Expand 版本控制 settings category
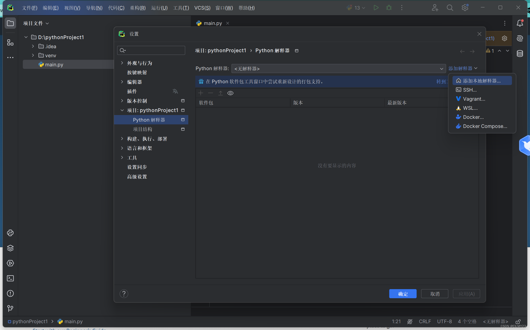530x330 pixels. point(122,101)
